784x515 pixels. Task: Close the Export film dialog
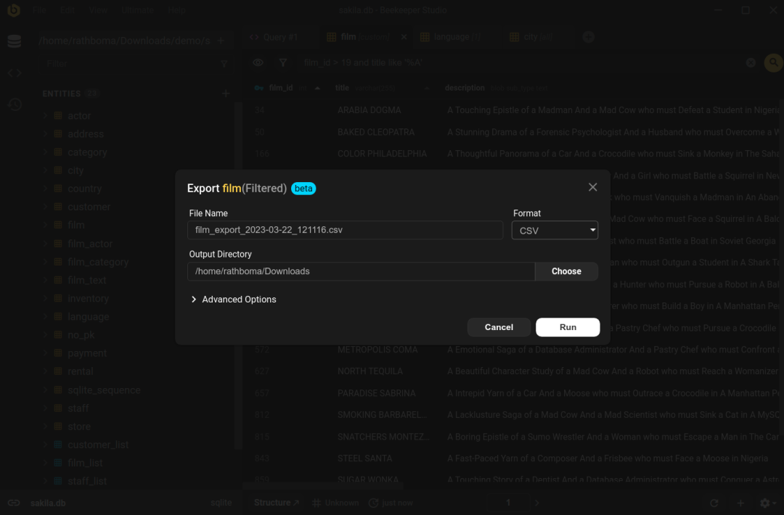(x=592, y=187)
